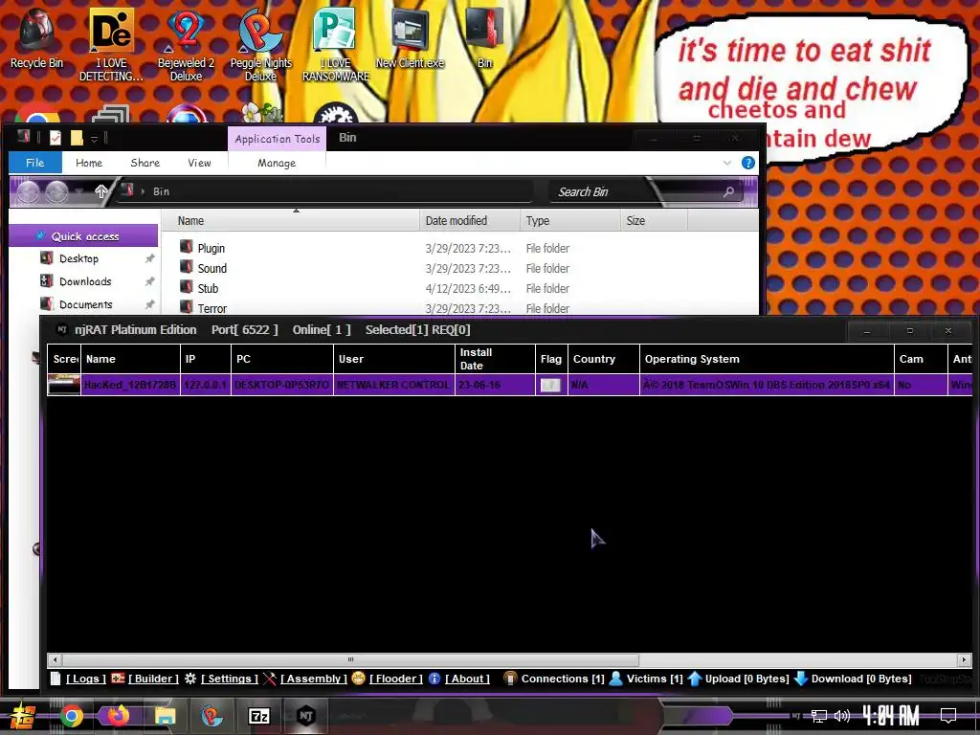Image resolution: width=980 pixels, height=735 pixels.
Task: Open the Manage ribbon tab
Action: point(277,163)
